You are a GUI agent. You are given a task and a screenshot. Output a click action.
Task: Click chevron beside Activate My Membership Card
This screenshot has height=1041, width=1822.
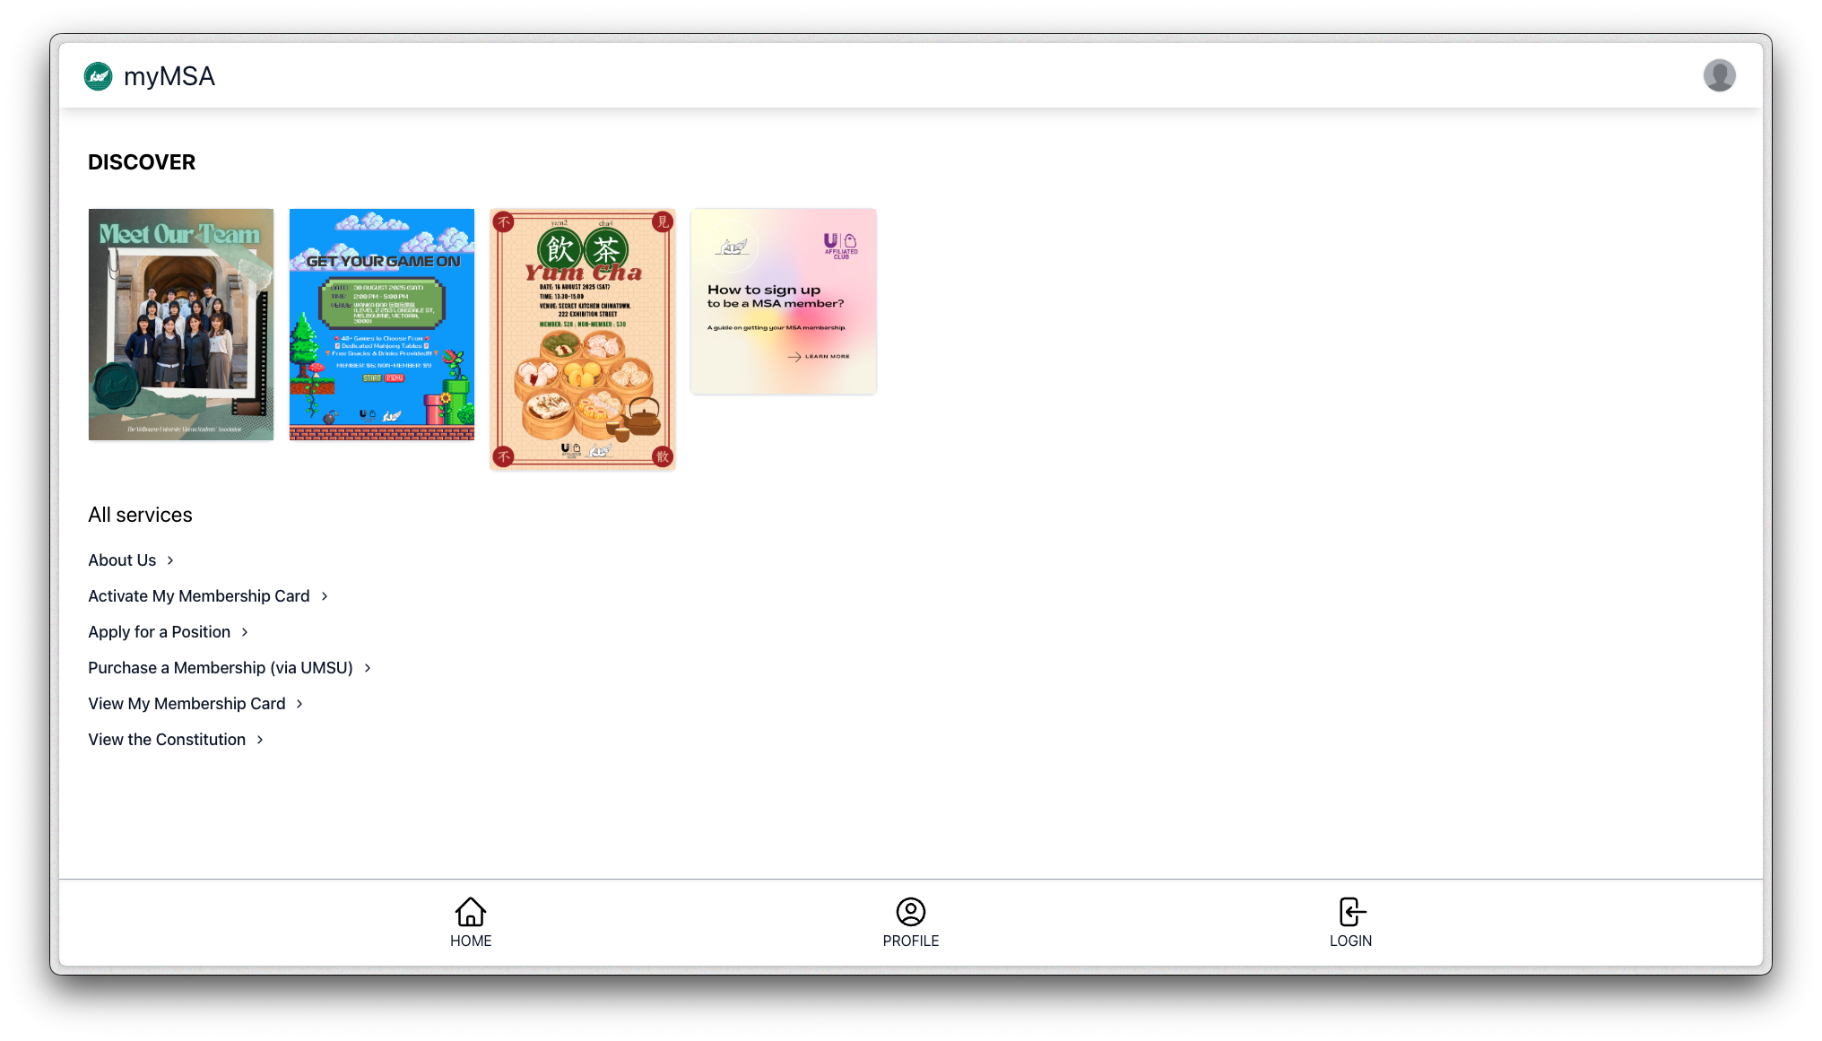(325, 596)
